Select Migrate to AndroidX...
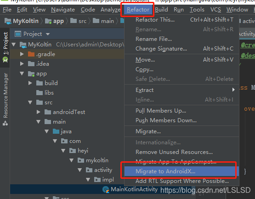This screenshot has height=199, width=255. [181, 171]
